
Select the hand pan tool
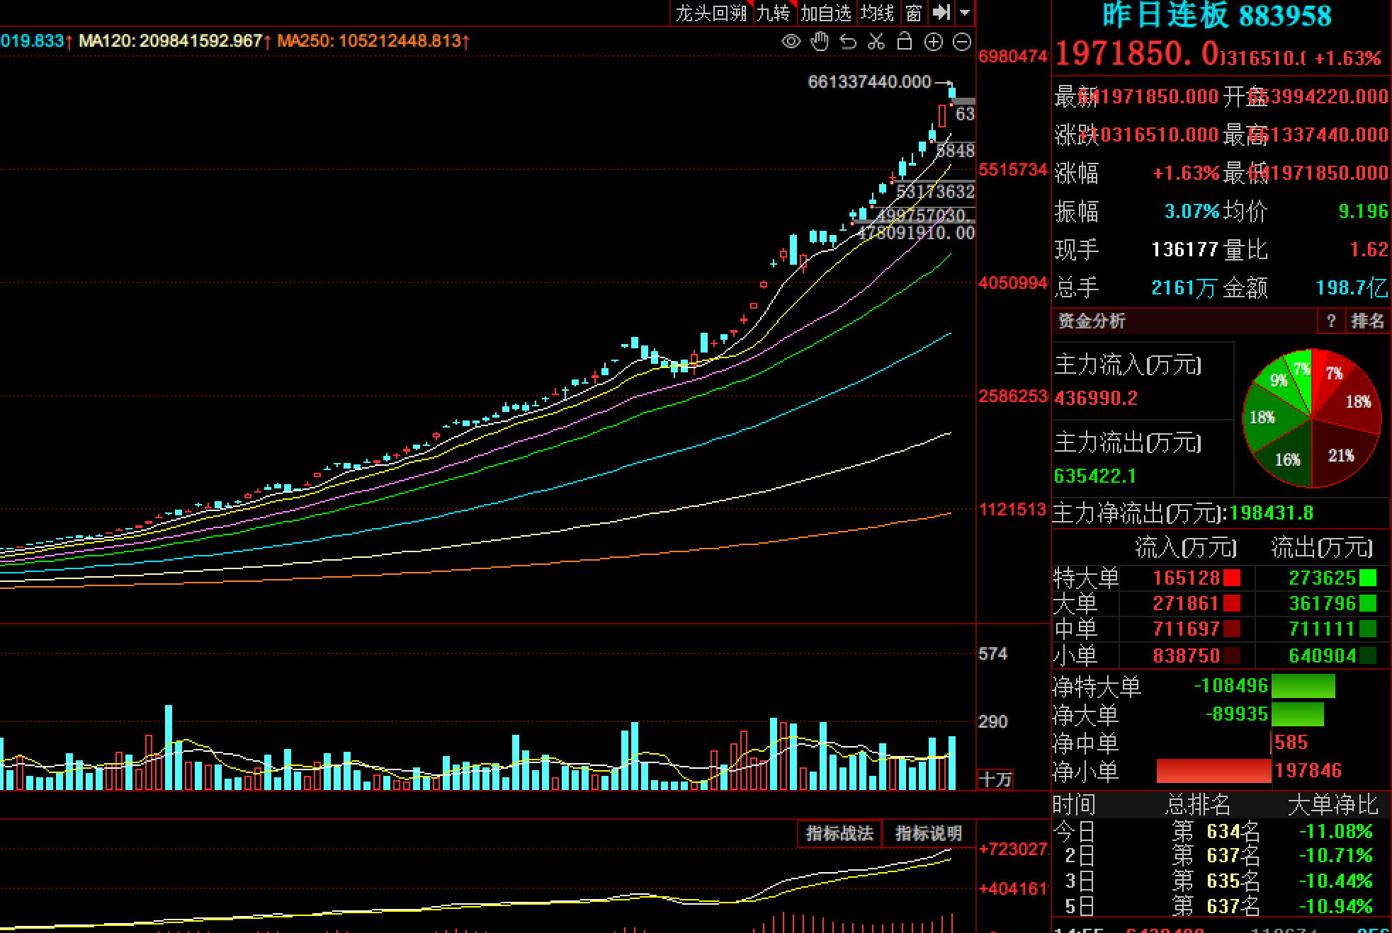820,42
